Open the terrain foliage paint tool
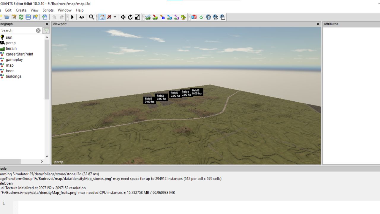The width and height of the screenshot is (380, 214). coord(183,17)
